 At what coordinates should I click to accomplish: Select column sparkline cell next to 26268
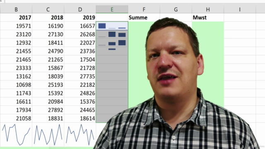(112, 34)
